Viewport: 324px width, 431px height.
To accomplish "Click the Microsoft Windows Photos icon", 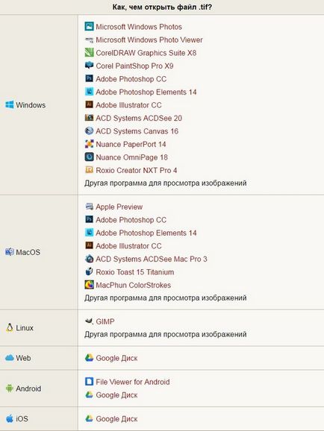I will [89, 26].
